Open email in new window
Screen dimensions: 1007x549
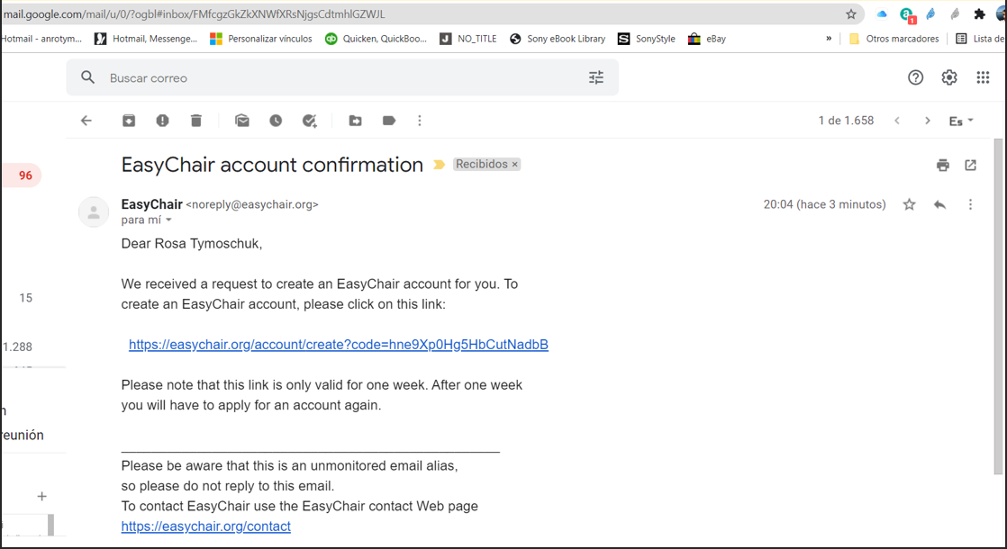pyautogui.click(x=970, y=166)
